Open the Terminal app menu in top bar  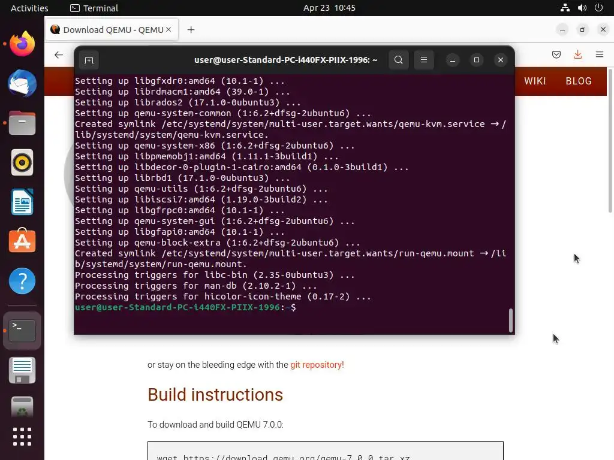pos(94,8)
